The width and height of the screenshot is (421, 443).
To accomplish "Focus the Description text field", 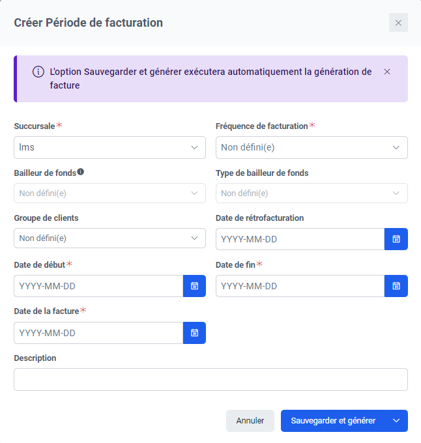I will (210, 379).
